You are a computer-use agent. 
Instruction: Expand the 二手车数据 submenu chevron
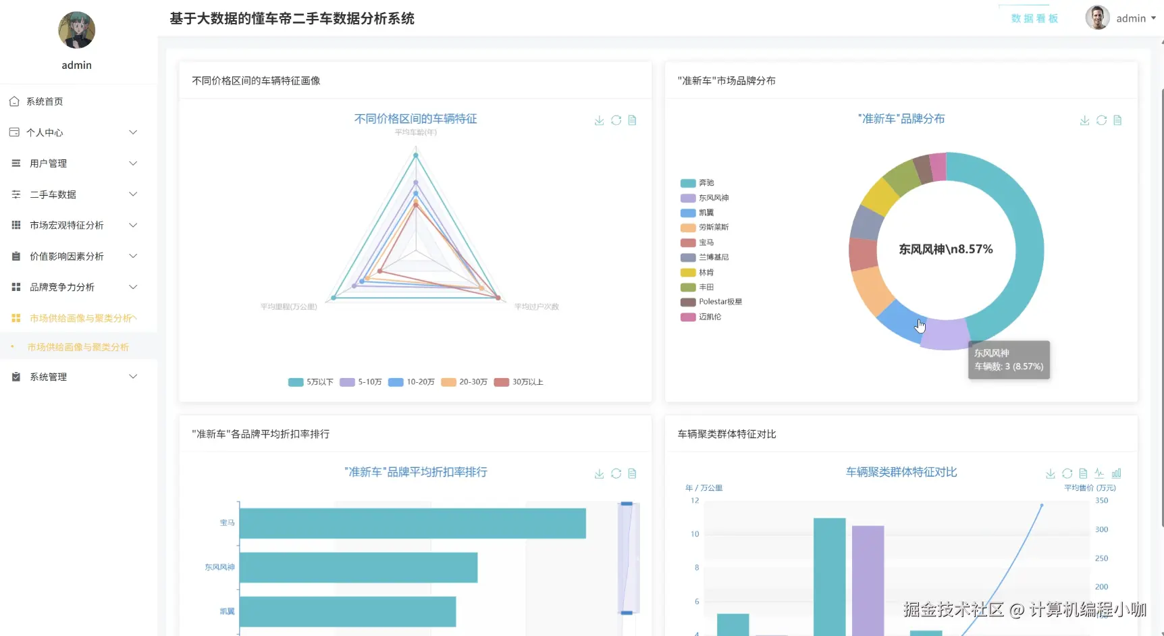133,194
